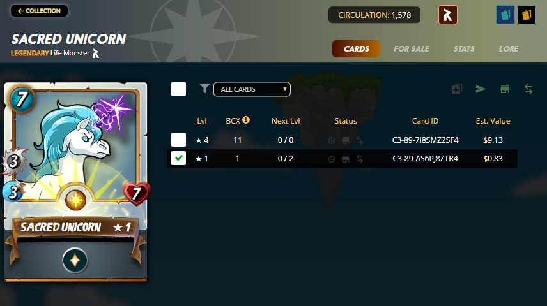Click the Sacred Unicorn card image
The image size is (547, 306).
pos(75,182)
